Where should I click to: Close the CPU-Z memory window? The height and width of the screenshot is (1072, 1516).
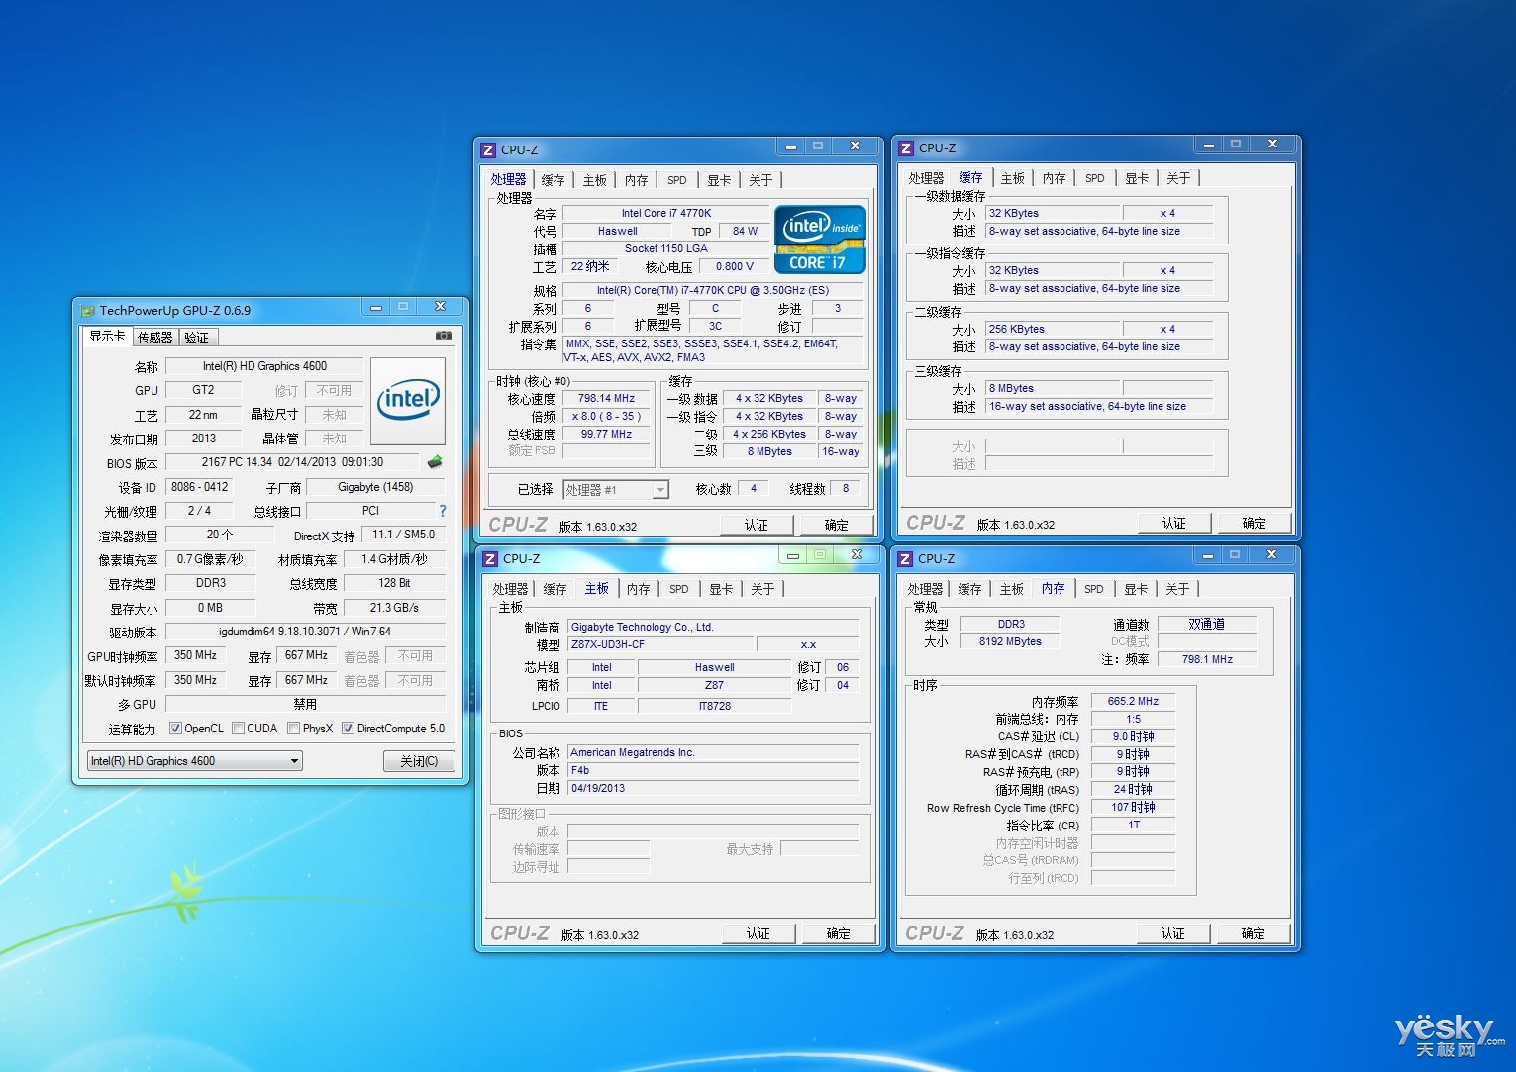(1271, 554)
